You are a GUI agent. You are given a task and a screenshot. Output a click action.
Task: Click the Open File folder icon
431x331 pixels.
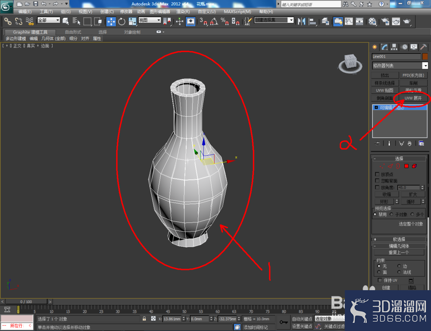pyautogui.click(x=27, y=4)
